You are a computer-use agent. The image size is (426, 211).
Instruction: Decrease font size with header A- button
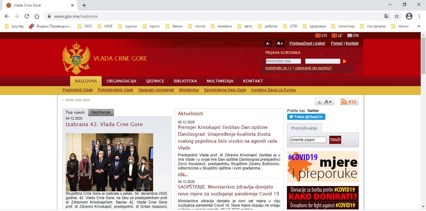(x=268, y=43)
